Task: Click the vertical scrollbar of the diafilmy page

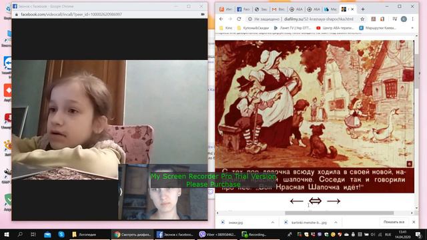Action: 416,71
